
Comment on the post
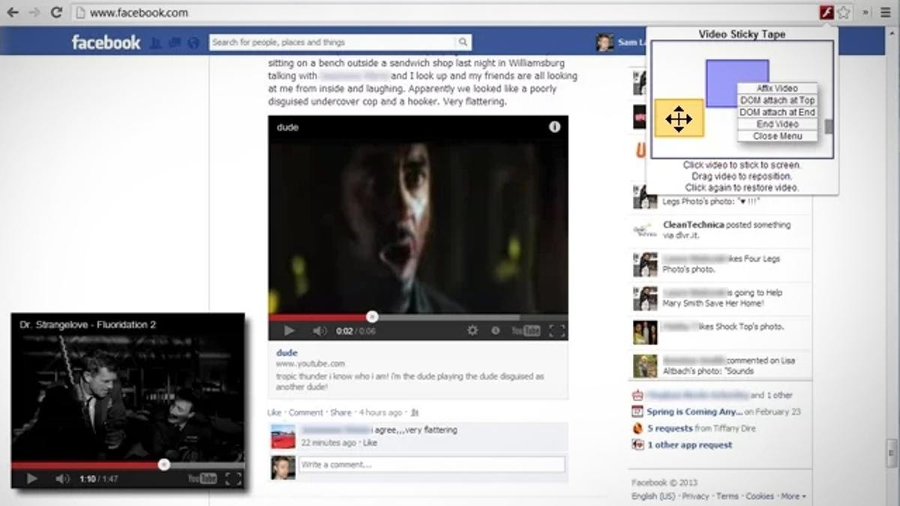pyautogui.click(x=306, y=412)
